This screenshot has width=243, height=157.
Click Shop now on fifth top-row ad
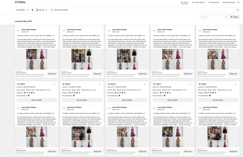[x=233, y=74]
